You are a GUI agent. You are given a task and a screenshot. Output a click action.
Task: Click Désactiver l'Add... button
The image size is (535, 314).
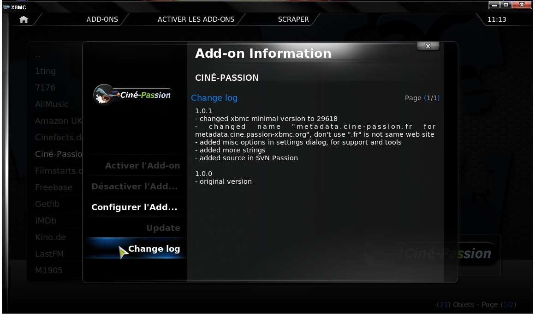[135, 187]
